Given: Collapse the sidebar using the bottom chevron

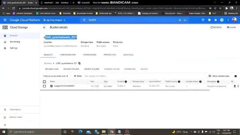Looking at the screenshot, I should click(x=5, y=125).
